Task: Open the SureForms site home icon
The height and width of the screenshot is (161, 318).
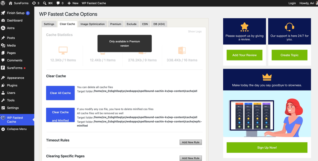Action: [x=11, y=3]
